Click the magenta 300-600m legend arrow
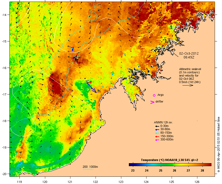The height and width of the screenshot is (184, 222). click(x=157, y=140)
